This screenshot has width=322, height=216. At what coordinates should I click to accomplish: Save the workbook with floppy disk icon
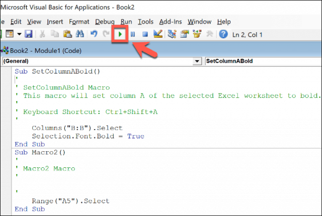pos(28,34)
